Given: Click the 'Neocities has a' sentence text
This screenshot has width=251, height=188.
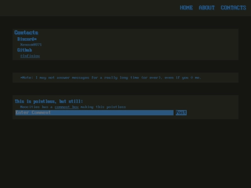Looking at the screenshot, I should click(x=73, y=107).
